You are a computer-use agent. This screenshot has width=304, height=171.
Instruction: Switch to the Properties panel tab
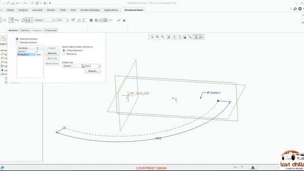[51, 30]
